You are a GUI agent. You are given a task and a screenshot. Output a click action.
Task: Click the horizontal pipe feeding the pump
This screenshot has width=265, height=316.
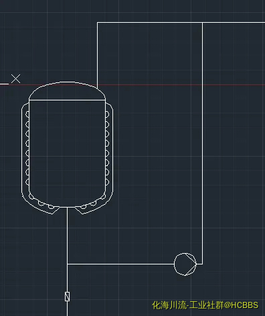pos(120,264)
